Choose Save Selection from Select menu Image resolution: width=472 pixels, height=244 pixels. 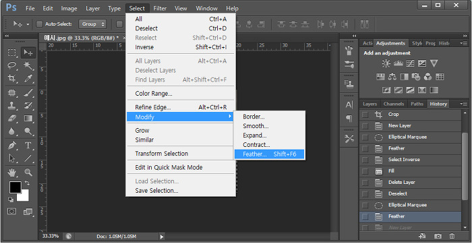point(181,191)
